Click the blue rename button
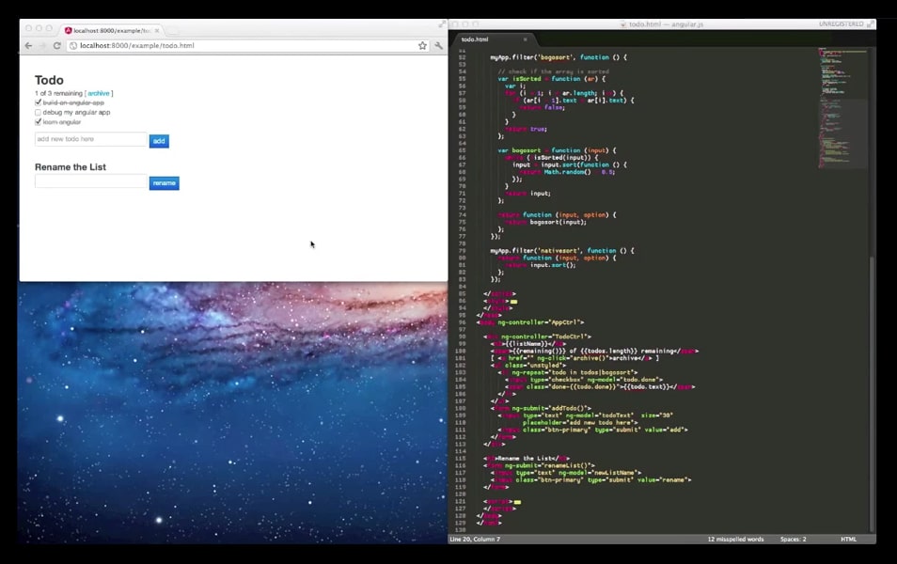 165,183
